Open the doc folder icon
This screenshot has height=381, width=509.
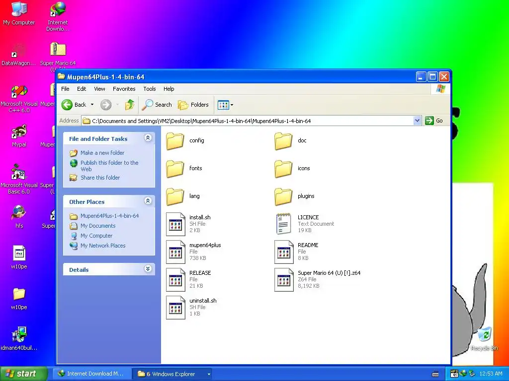[283, 140]
